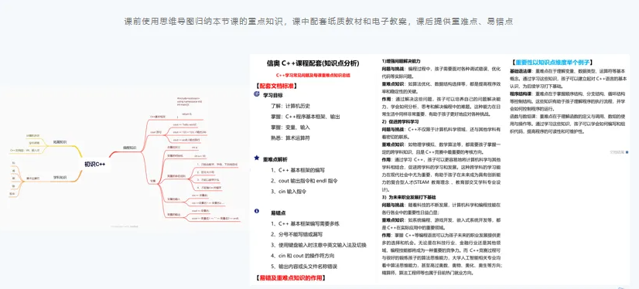This screenshot has height=289, width=639.
Task: Click the star icon beside 重难点解析
Action: coord(256,158)
